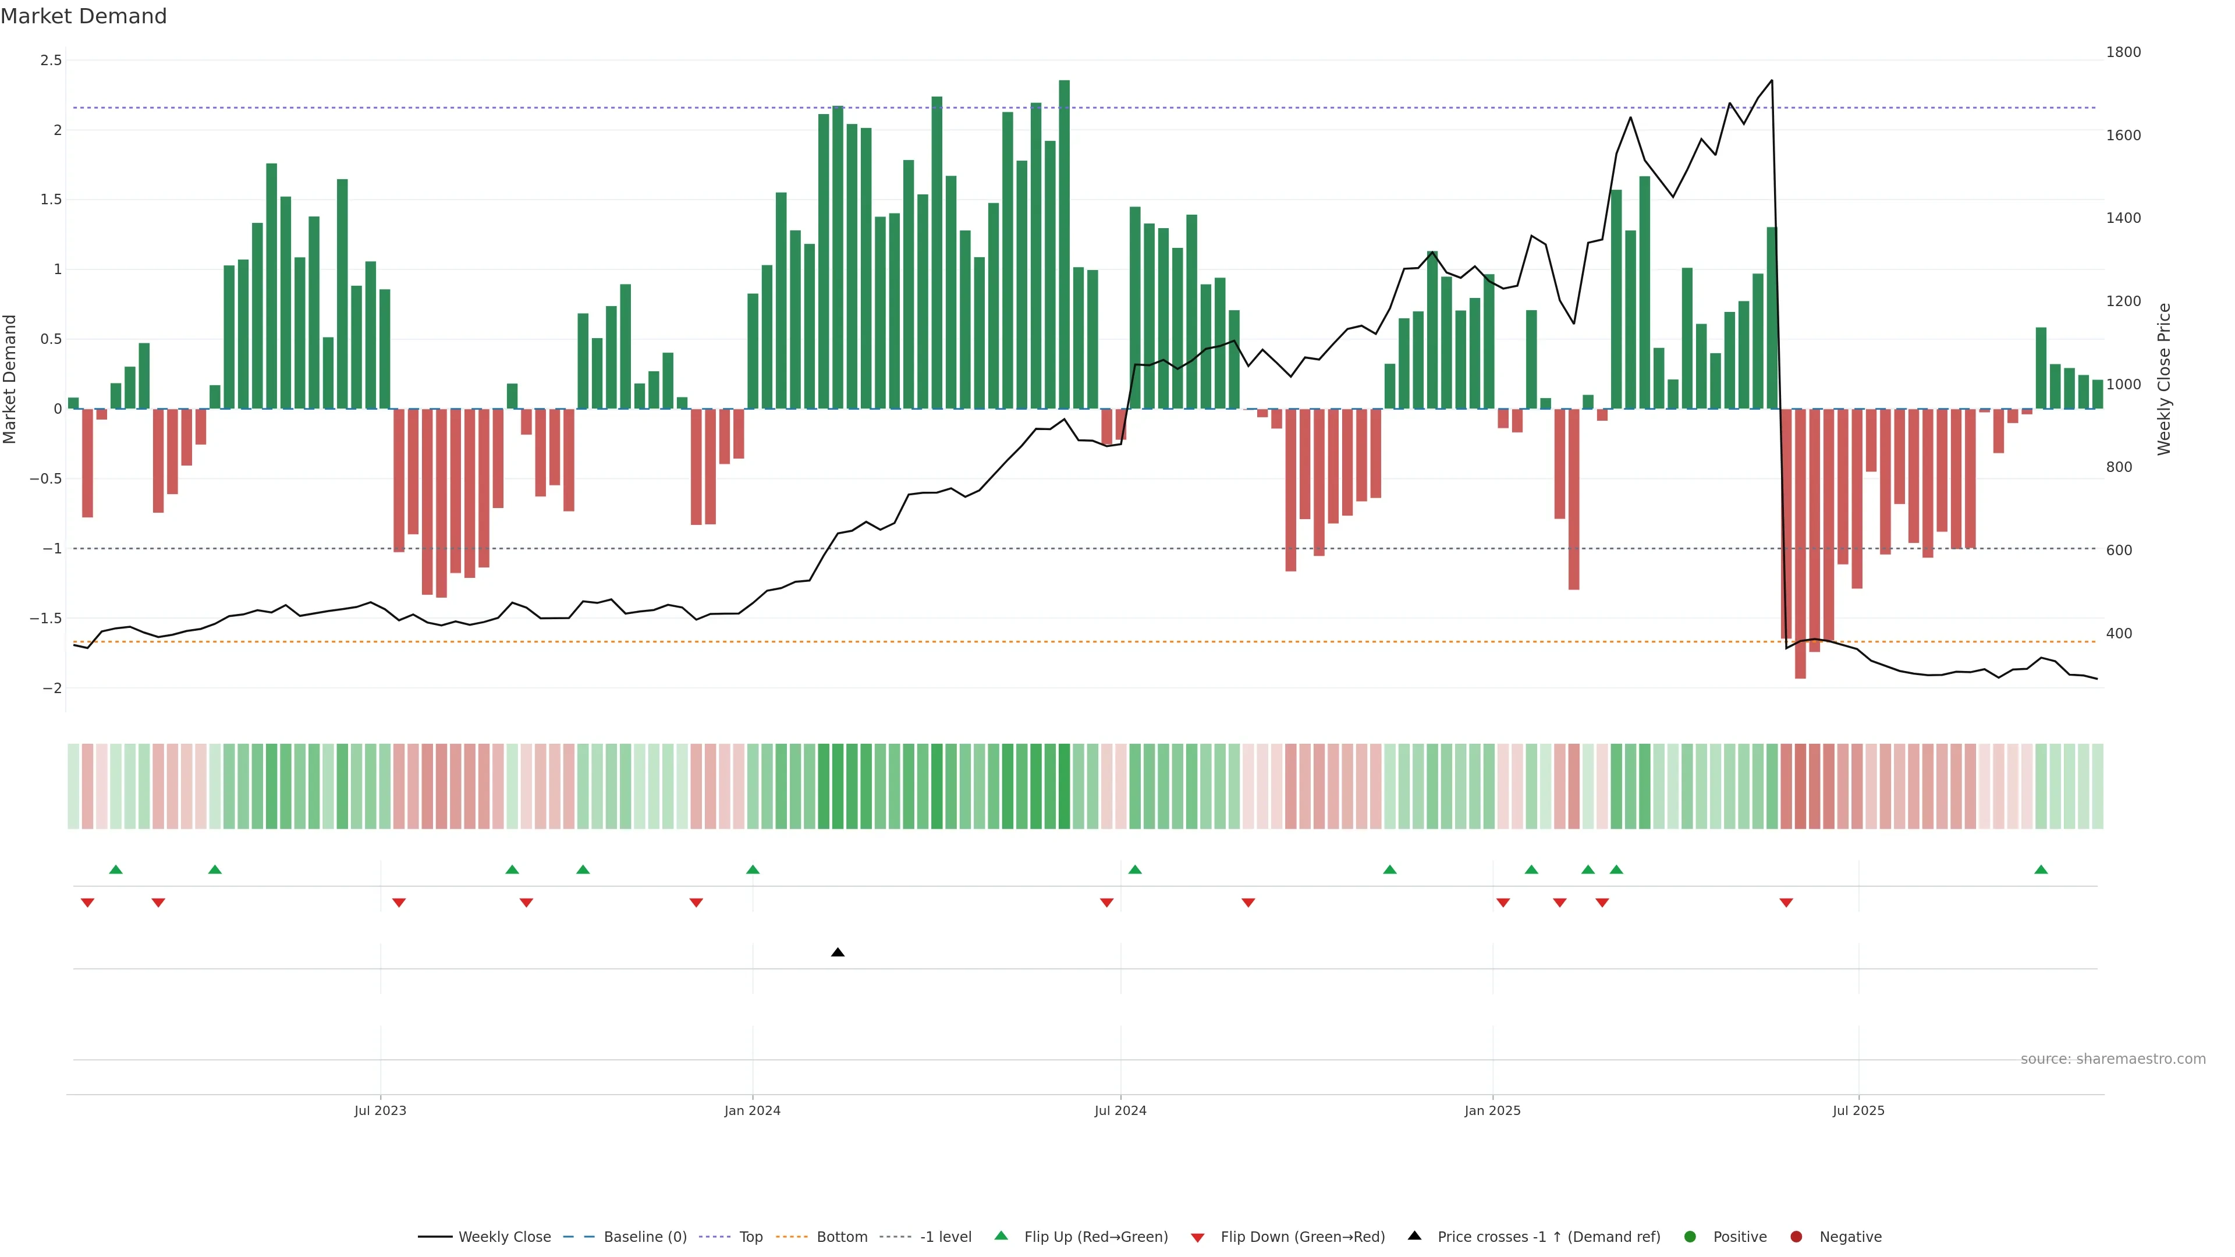Toggle the -1 level legend entry
Screen dimensions: 2235x1257
pyautogui.click(x=945, y=1237)
